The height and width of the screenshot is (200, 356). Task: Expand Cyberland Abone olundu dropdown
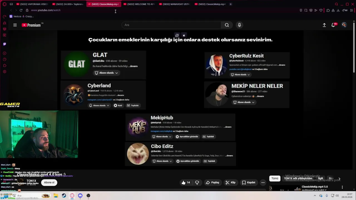click(x=99, y=106)
